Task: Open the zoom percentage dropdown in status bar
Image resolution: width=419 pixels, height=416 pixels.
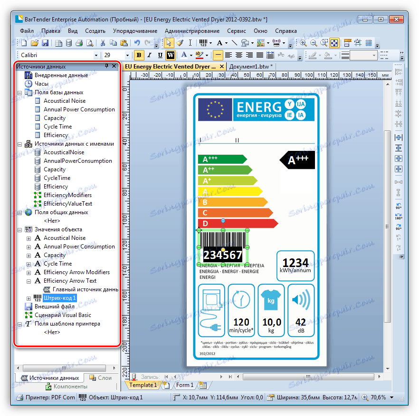Action: (391, 397)
